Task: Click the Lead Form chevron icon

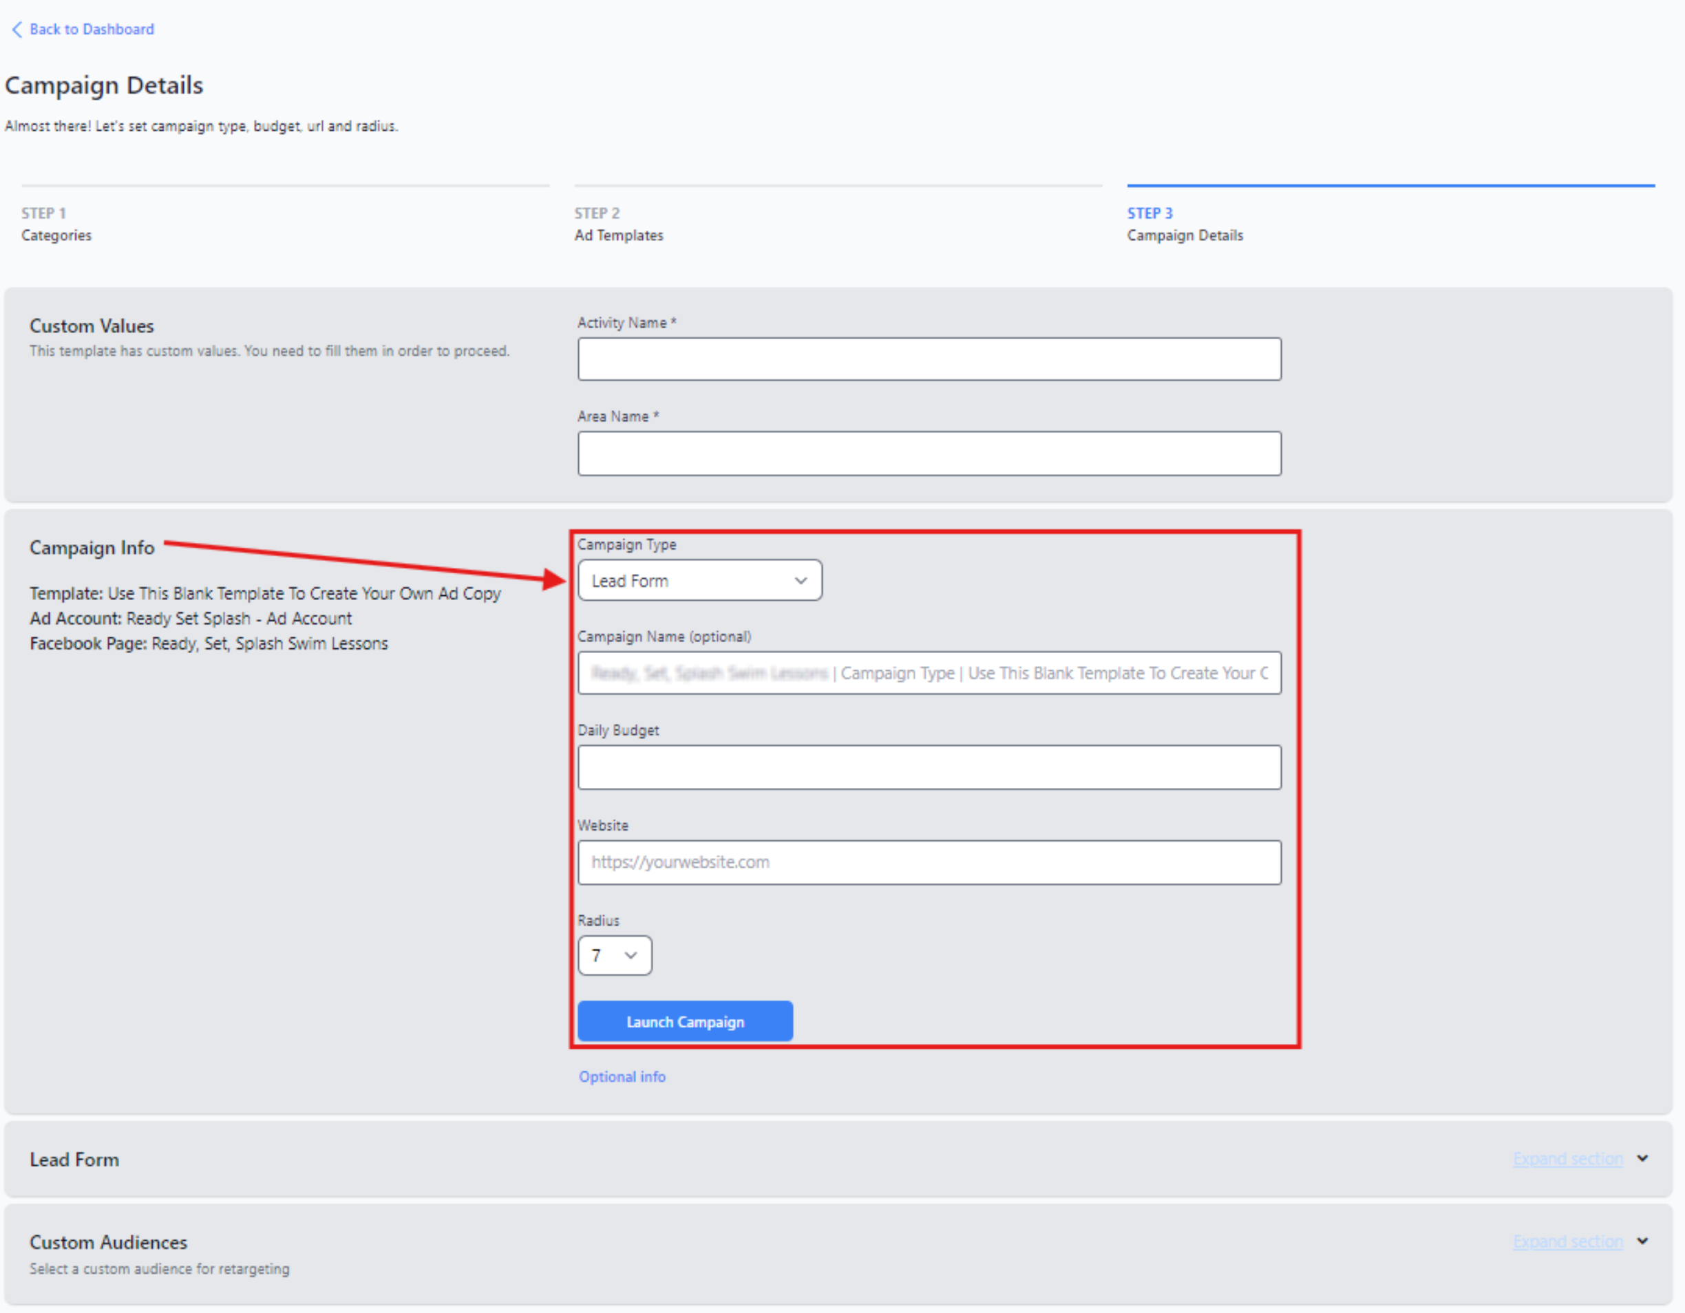Action: click(x=1642, y=1159)
